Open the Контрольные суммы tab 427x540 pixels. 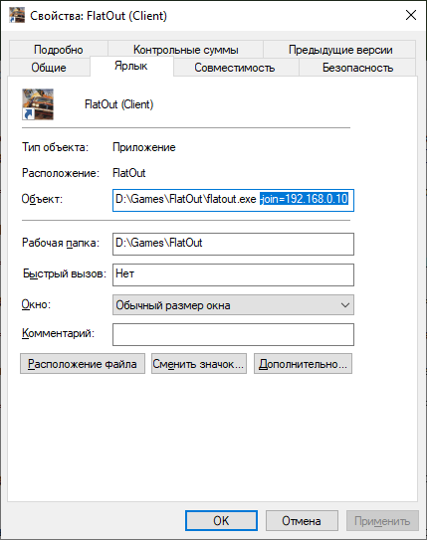click(x=186, y=50)
